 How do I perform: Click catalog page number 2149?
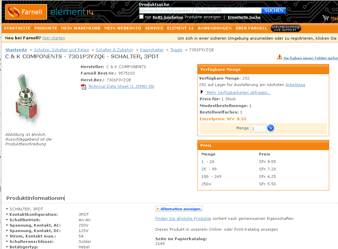[x=160, y=244]
